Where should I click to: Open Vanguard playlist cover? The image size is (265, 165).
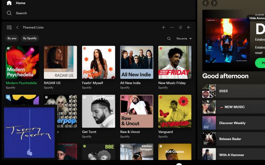[x=175, y=111]
